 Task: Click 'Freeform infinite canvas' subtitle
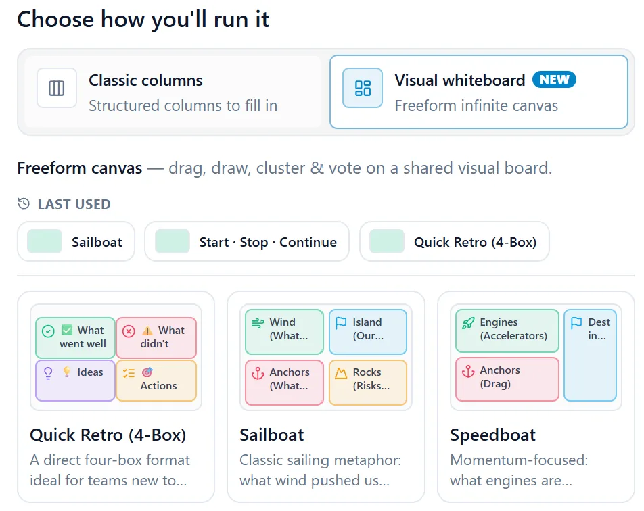tap(476, 105)
